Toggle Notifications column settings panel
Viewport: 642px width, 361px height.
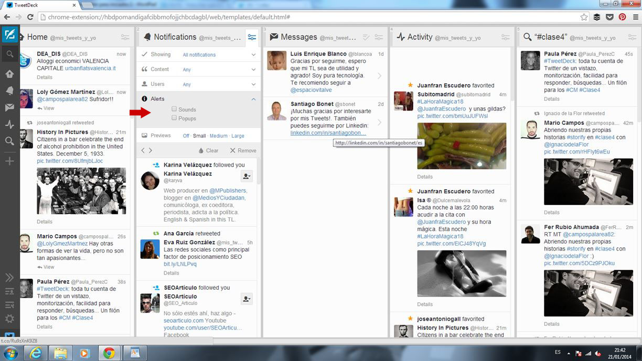coord(252,37)
